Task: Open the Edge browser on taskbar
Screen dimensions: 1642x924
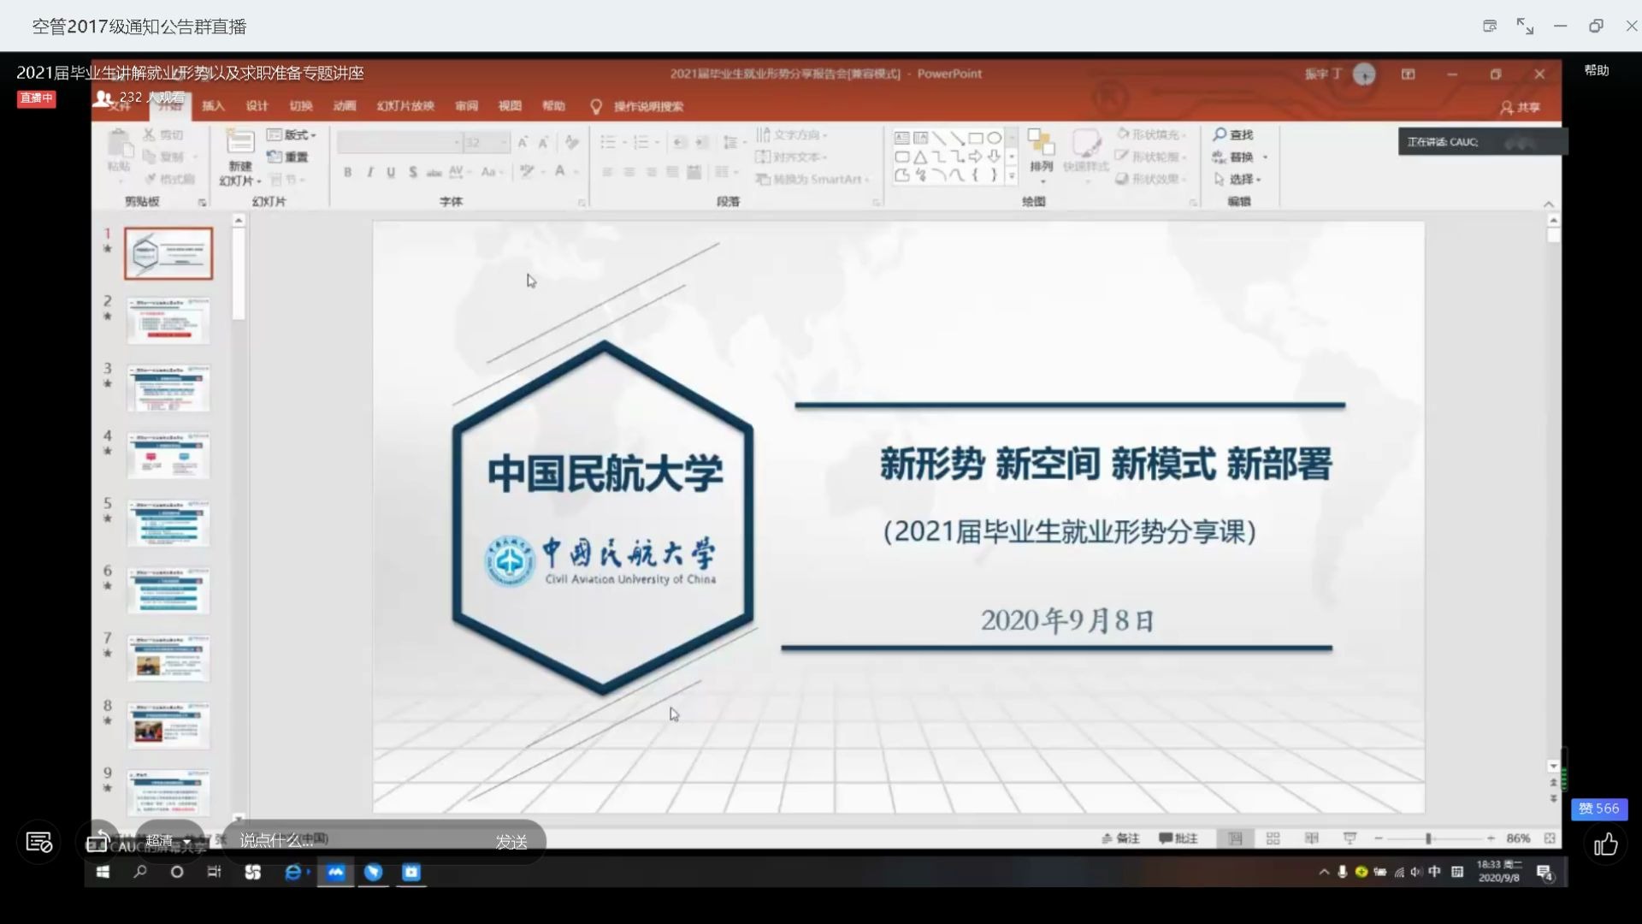Action: click(x=292, y=872)
